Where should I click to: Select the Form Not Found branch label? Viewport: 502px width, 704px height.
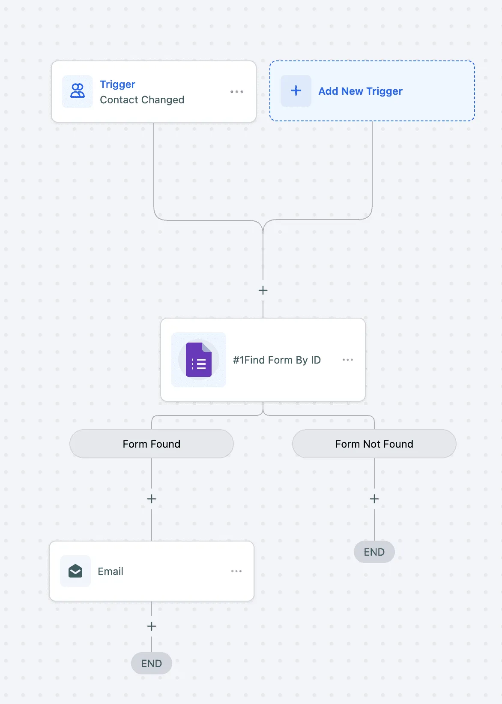click(374, 444)
